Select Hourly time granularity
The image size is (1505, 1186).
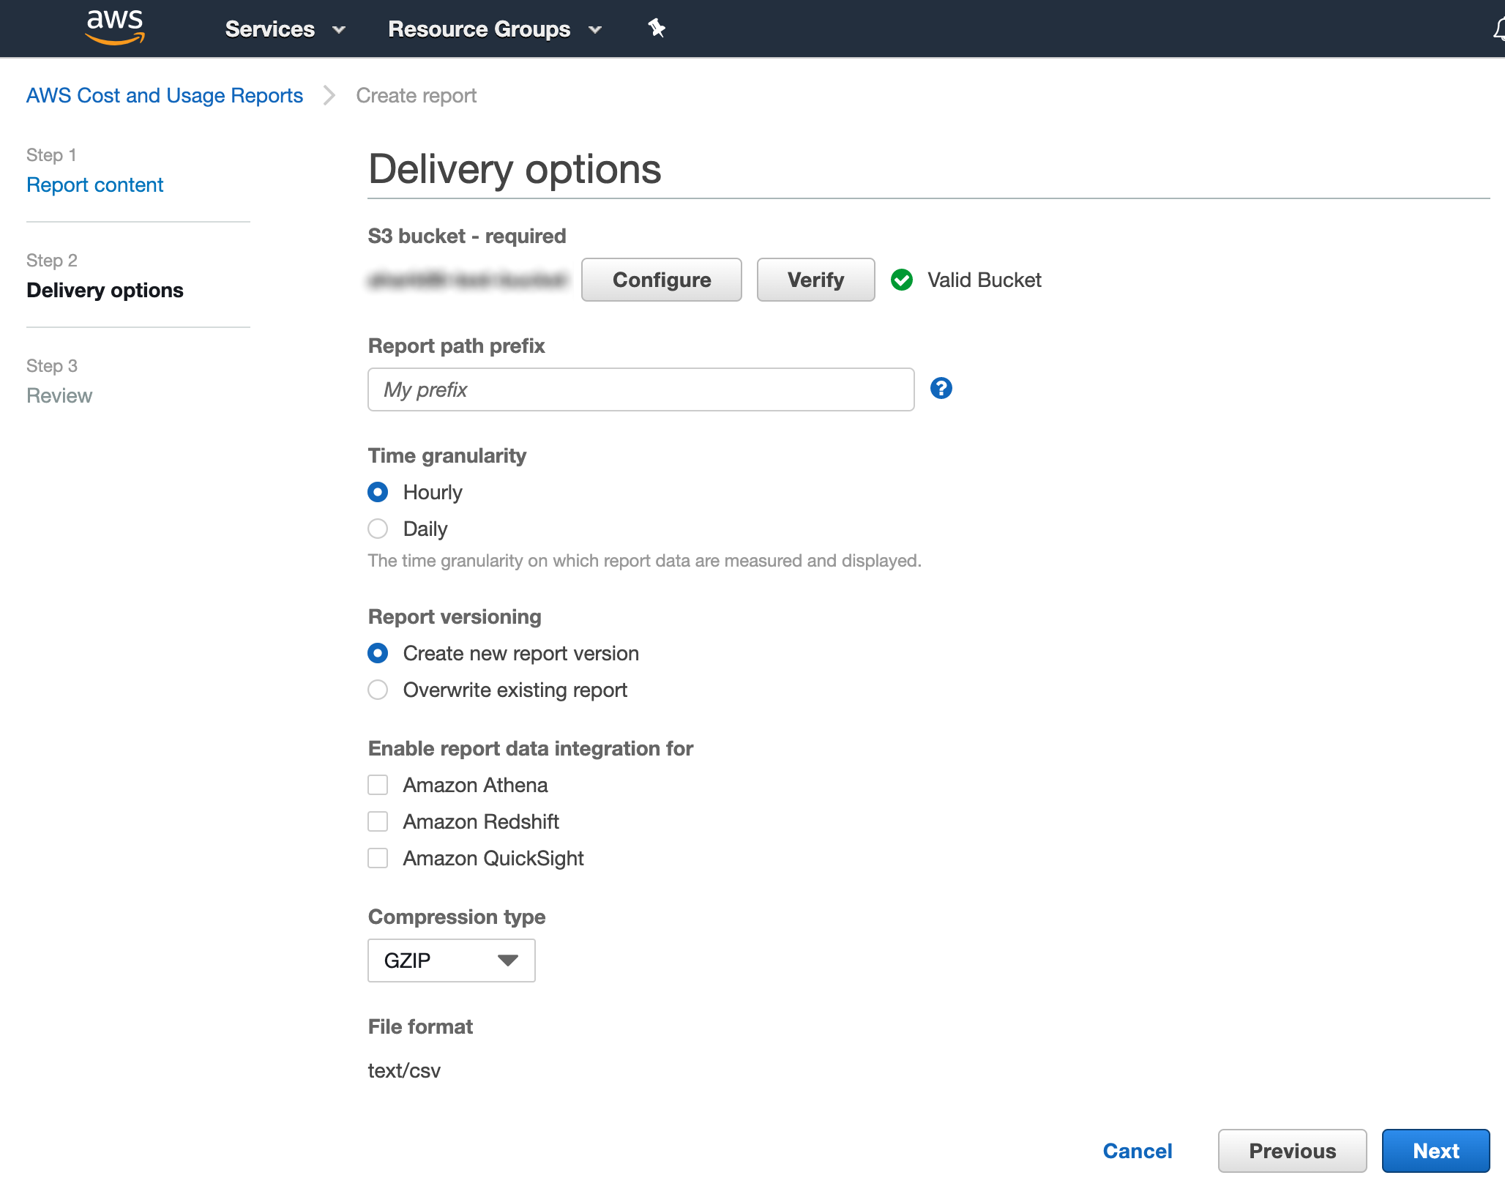pos(378,492)
